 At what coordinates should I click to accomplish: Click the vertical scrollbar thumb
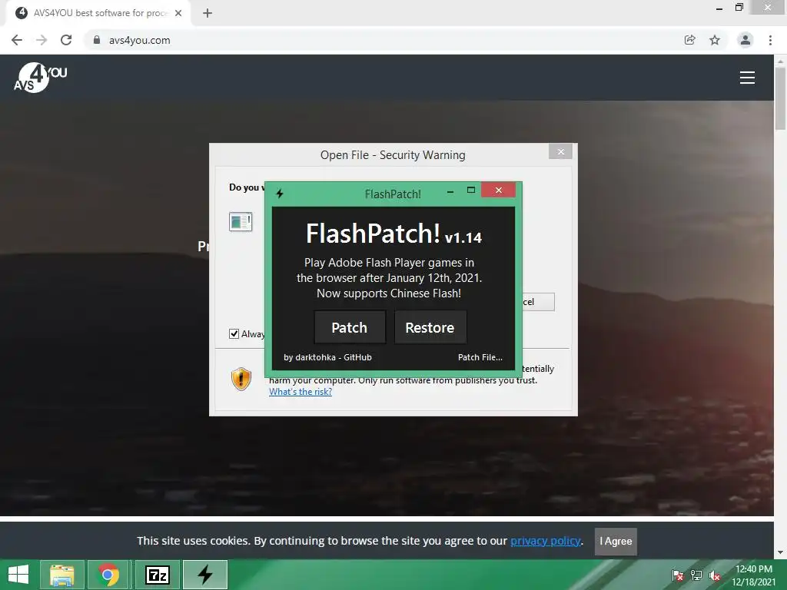point(780,98)
